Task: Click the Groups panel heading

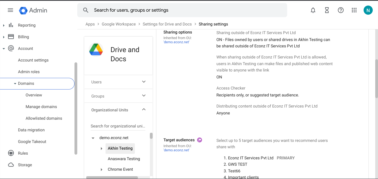Action: 98,96
